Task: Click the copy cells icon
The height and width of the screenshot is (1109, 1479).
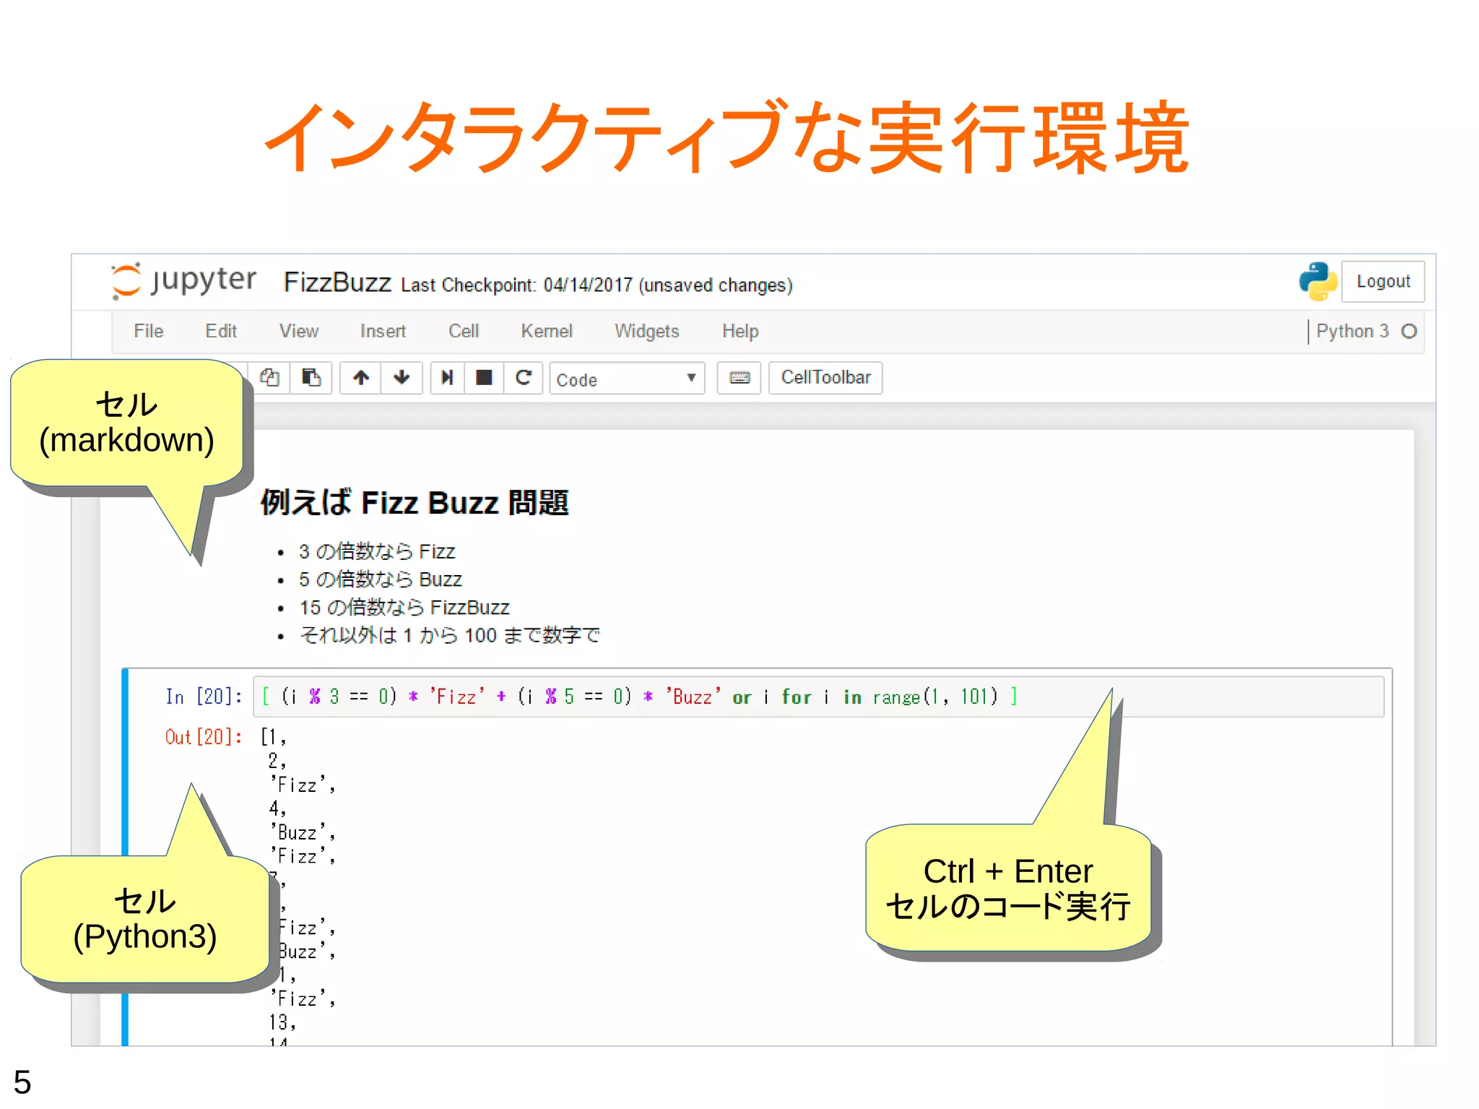Action: (x=270, y=378)
